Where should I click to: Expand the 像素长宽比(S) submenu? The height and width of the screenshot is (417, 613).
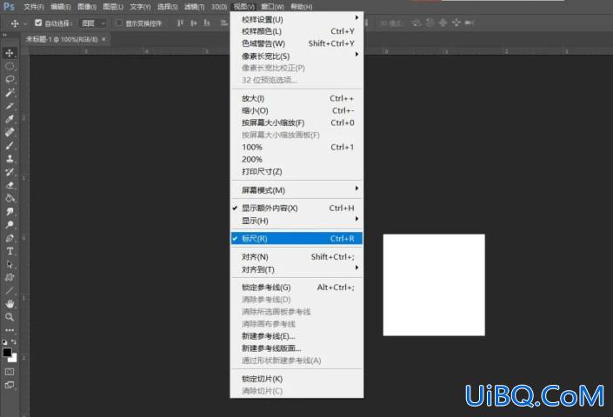297,56
